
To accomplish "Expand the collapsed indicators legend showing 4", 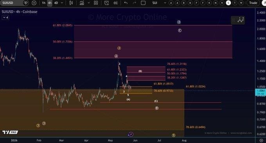I will pos(5,18).
